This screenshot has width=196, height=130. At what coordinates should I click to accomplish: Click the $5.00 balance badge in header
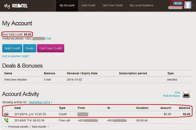(178, 3)
